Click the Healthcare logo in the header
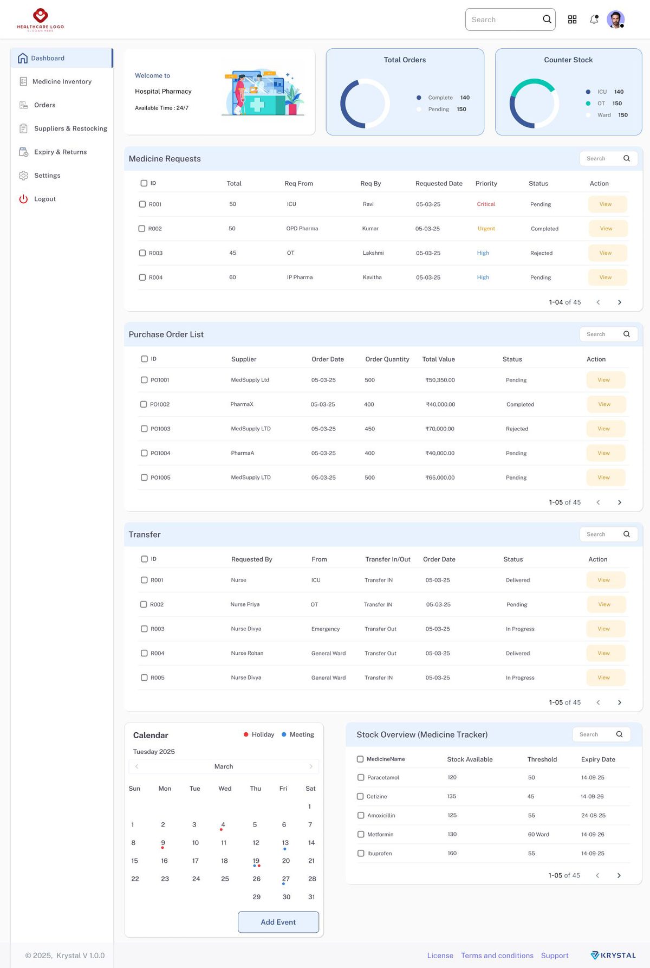 click(41, 20)
